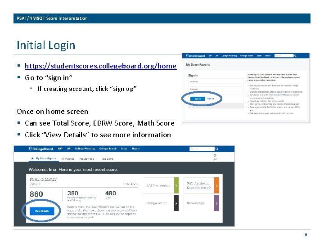The image size is (324, 243).
Task: Click the search box on the sign-in page
Action: click(284, 56)
